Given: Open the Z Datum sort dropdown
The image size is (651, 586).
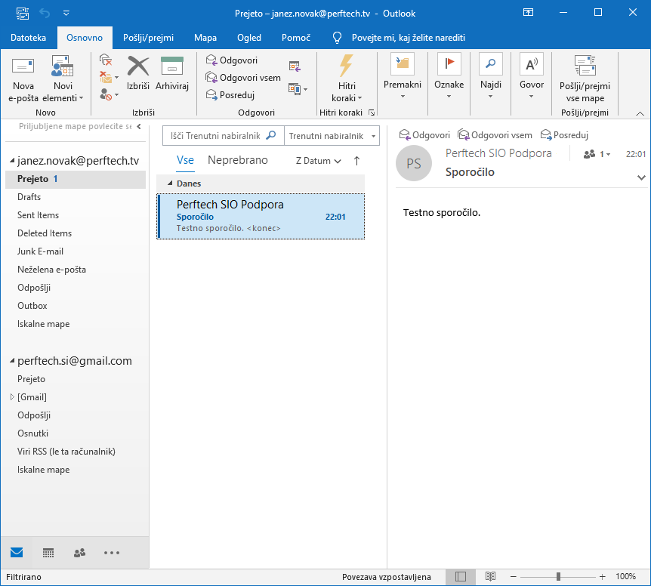Looking at the screenshot, I should click(319, 161).
